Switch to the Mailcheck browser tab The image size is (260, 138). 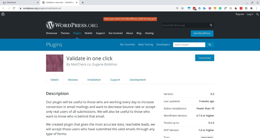point(21,3)
